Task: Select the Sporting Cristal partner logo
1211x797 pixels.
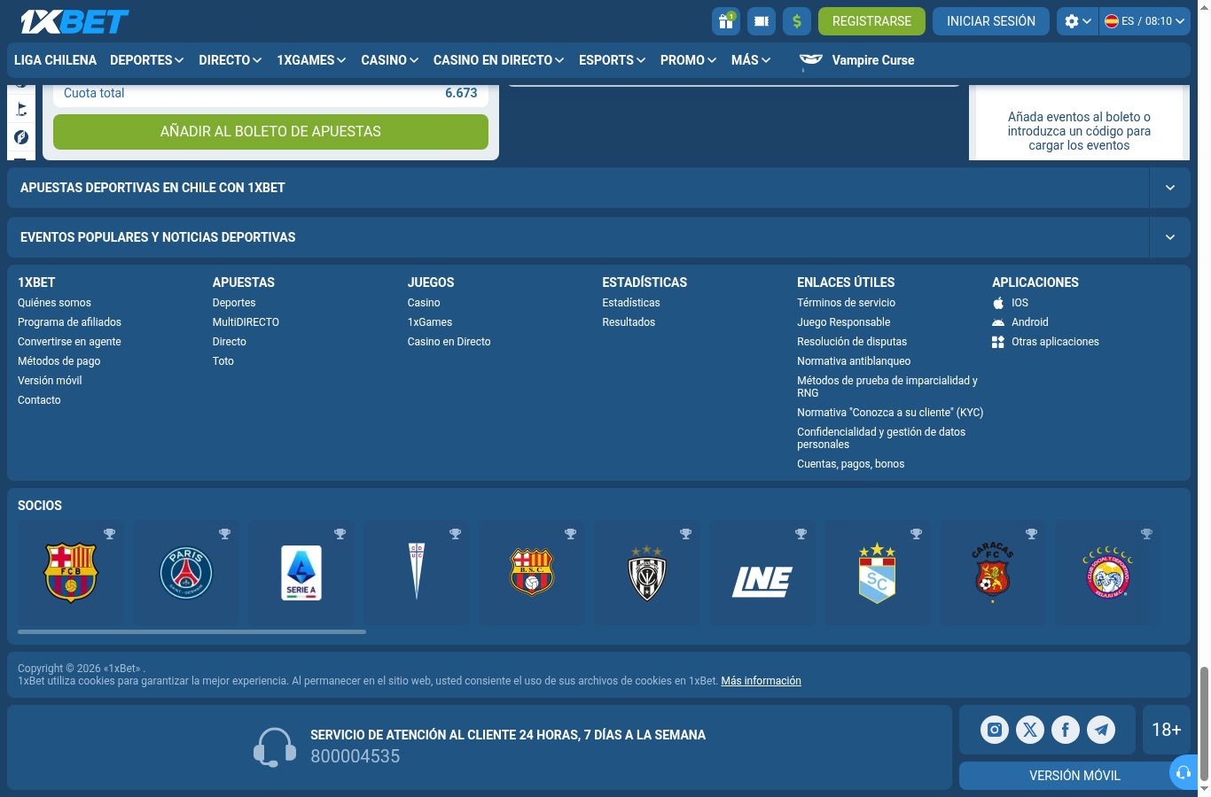Action: pos(878,573)
